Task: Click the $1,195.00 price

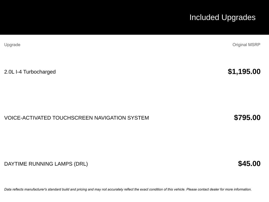Action: click(244, 72)
